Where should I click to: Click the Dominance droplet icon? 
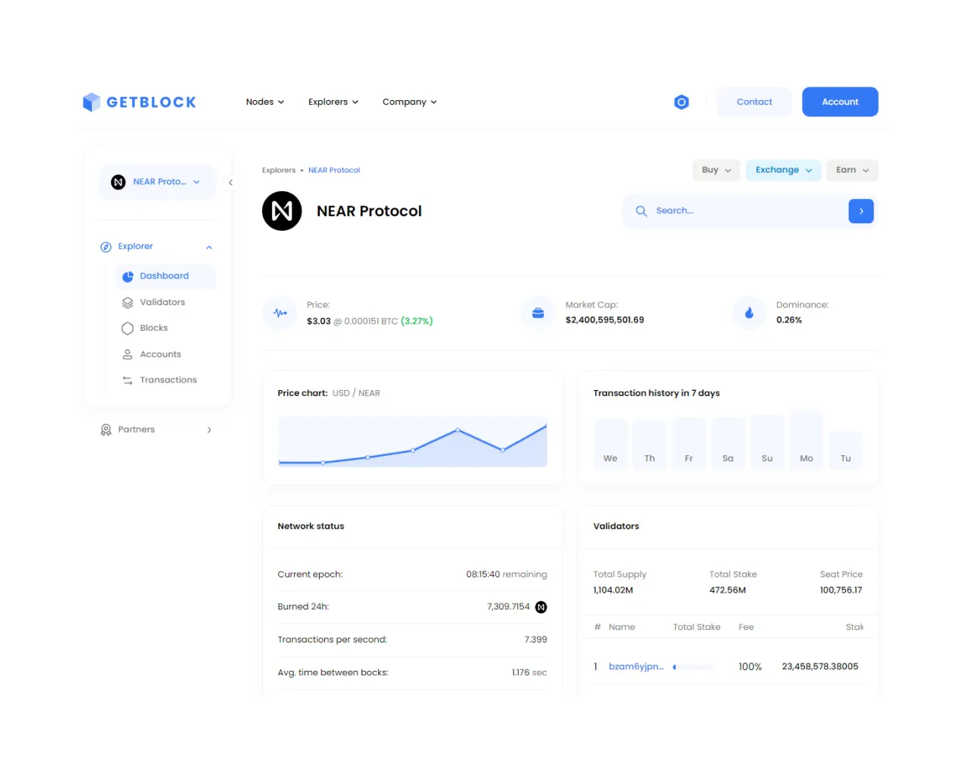750,313
